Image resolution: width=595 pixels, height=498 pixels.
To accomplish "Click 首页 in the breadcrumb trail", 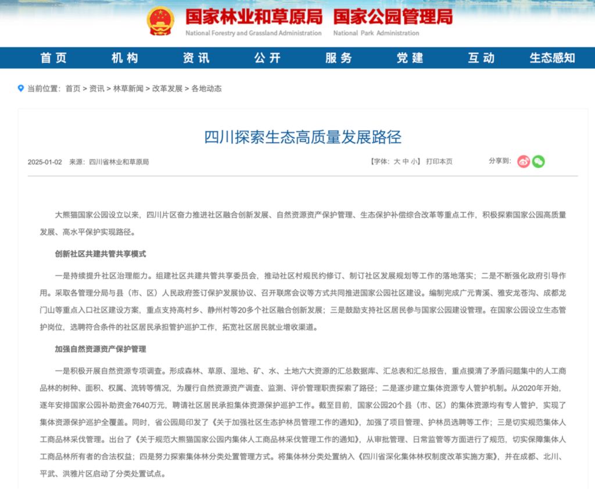I will (x=73, y=88).
